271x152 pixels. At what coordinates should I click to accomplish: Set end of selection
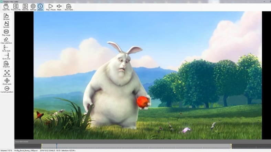pos(6,25)
